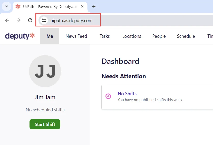Screen dimensions: 213x145
Task: Expand the tab search chevron dropdown
Action: [x=7, y=6]
